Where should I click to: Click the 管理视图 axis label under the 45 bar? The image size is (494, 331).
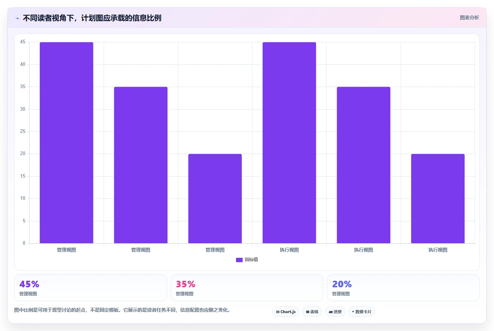pos(66,250)
